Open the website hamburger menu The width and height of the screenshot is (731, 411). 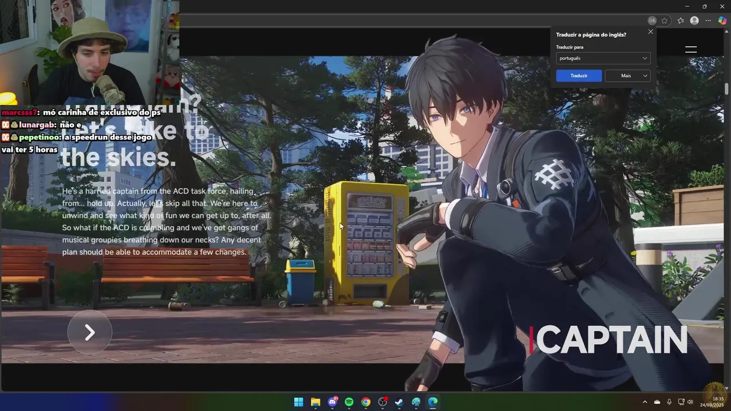click(x=691, y=50)
